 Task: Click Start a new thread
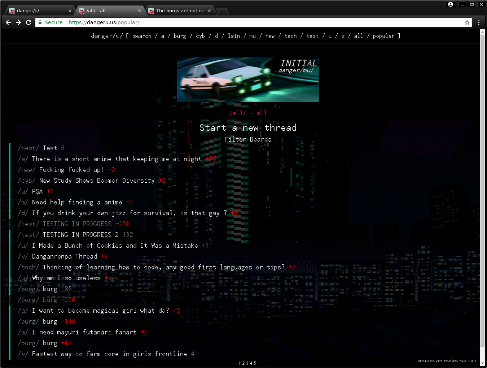pyautogui.click(x=248, y=127)
